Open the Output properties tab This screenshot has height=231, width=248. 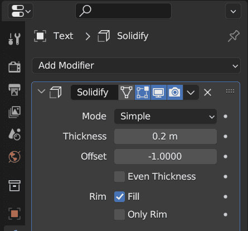(14, 90)
